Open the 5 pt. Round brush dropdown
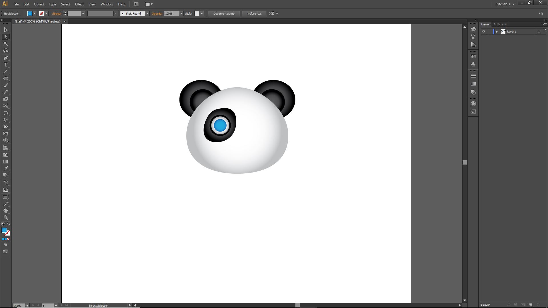The image size is (548, 308). click(147, 14)
